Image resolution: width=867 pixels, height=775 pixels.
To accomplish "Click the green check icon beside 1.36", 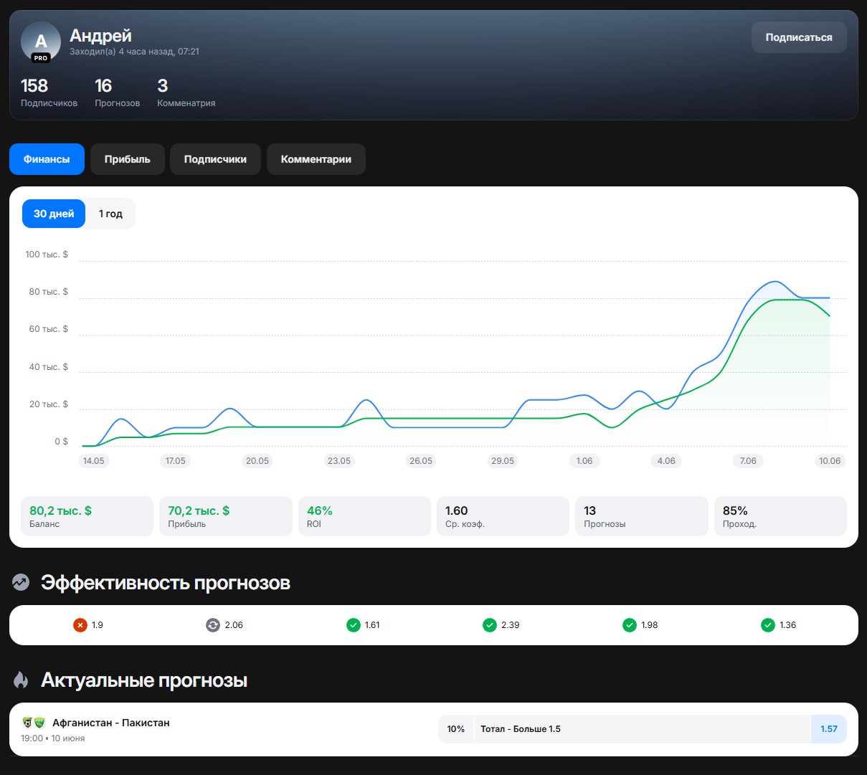I will pyautogui.click(x=768, y=625).
